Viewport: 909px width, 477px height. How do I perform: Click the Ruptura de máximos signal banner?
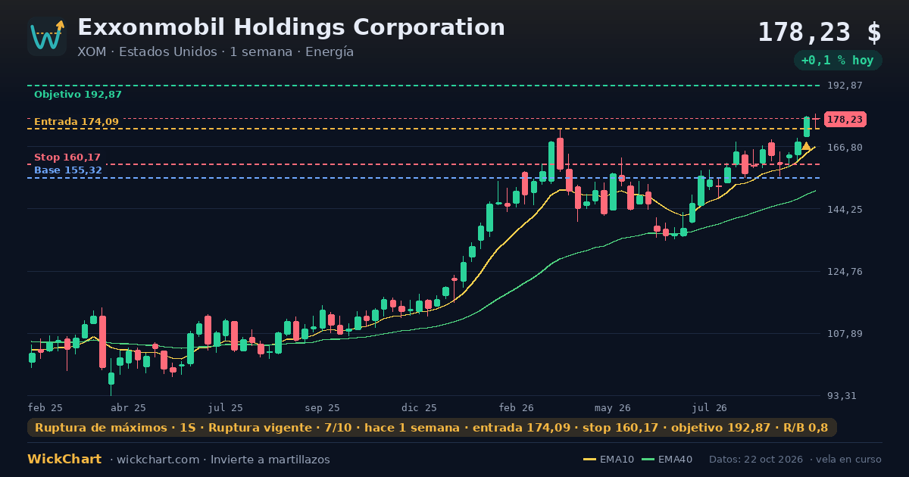432,428
